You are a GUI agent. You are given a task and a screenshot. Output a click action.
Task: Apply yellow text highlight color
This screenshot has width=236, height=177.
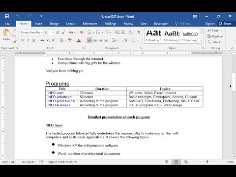(x=70, y=40)
